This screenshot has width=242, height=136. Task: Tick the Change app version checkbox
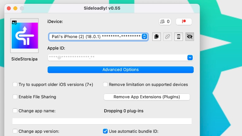coord(15,131)
